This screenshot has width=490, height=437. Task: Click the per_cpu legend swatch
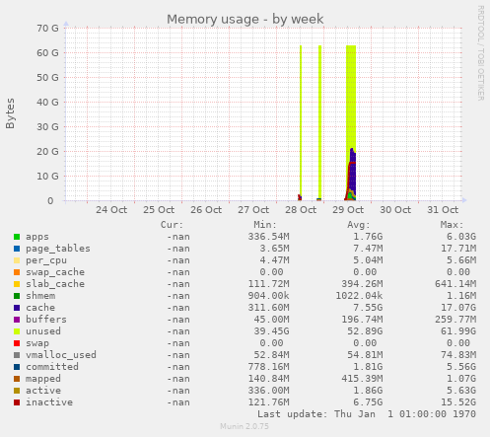click(x=17, y=260)
